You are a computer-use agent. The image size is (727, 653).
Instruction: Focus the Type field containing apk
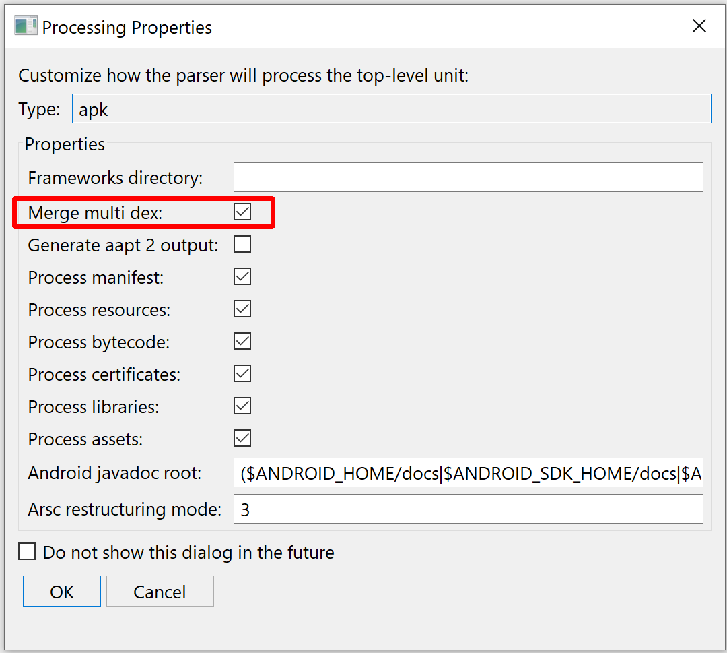pos(391,109)
